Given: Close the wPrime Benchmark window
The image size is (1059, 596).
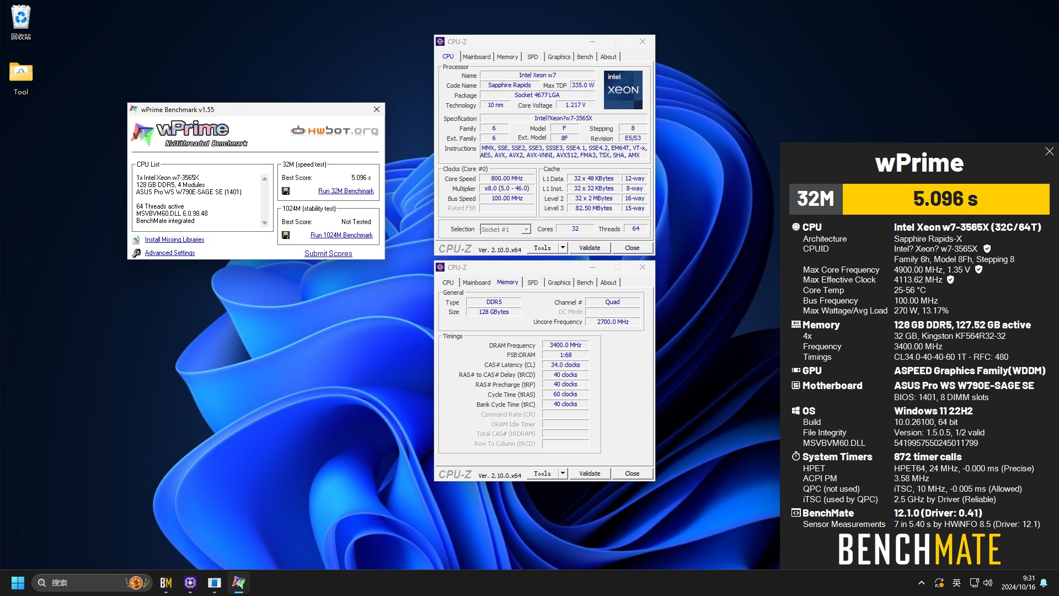Looking at the screenshot, I should click(377, 109).
